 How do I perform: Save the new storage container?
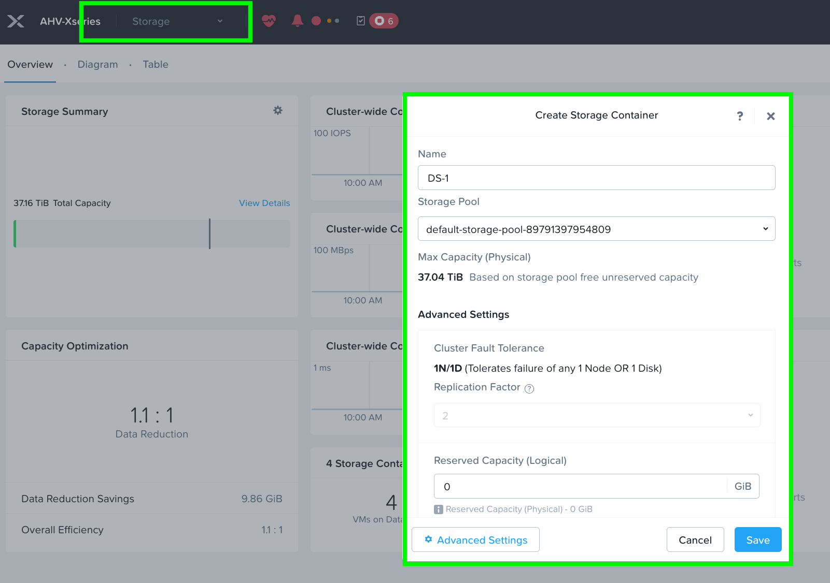757,540
